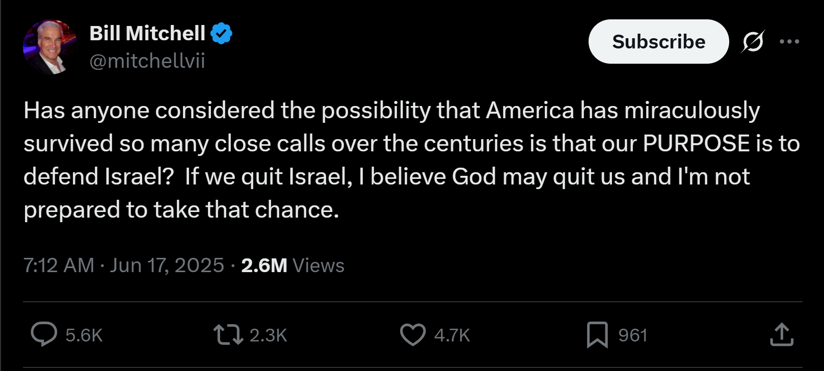
Task: Click the blue verified checkmark badge
Action: click(222, 34)
